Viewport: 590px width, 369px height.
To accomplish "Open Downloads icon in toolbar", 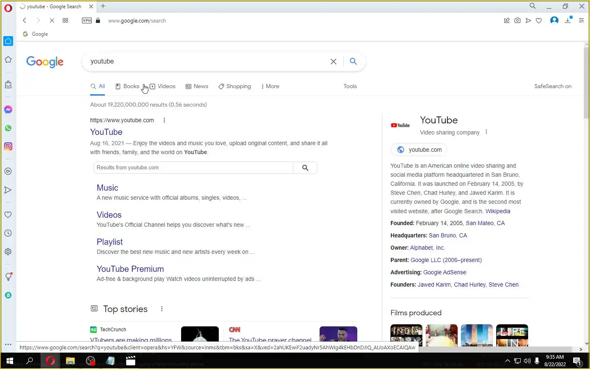I will pyautogui.click(x=568, y=20).
